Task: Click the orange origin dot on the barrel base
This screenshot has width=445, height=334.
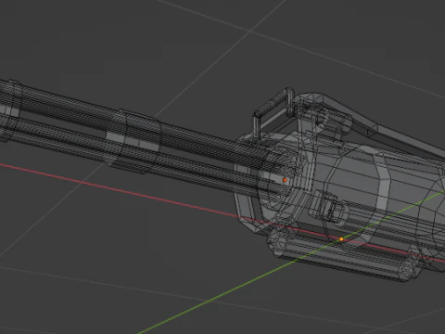Action: (285, 180)
